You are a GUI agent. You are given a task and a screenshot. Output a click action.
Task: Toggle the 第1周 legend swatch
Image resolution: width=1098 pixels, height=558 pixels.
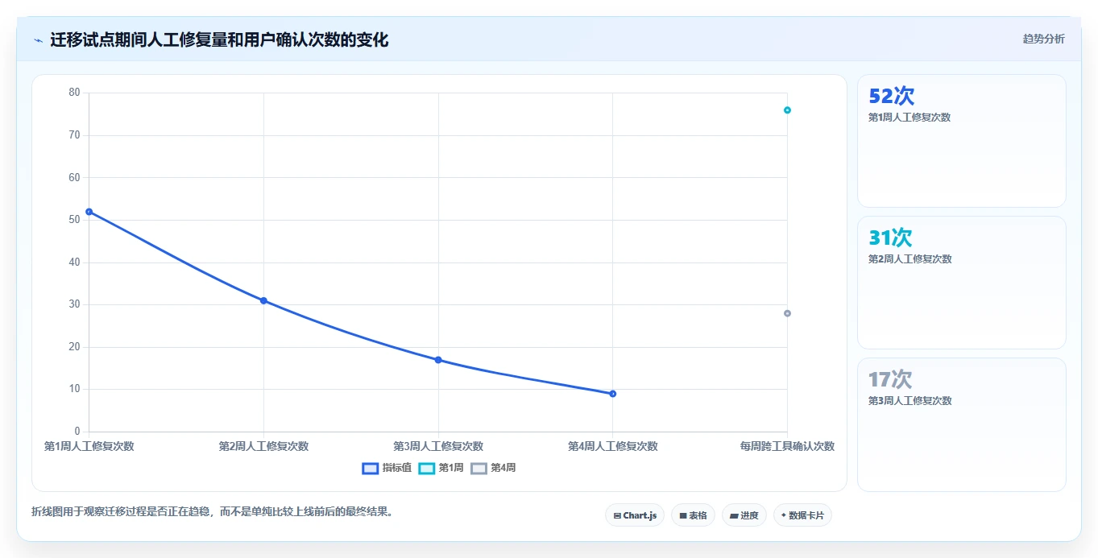[427, 469]
